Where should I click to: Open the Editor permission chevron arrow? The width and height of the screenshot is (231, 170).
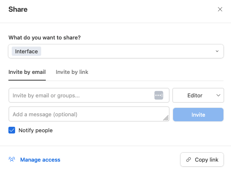click(x=218, y=95)
